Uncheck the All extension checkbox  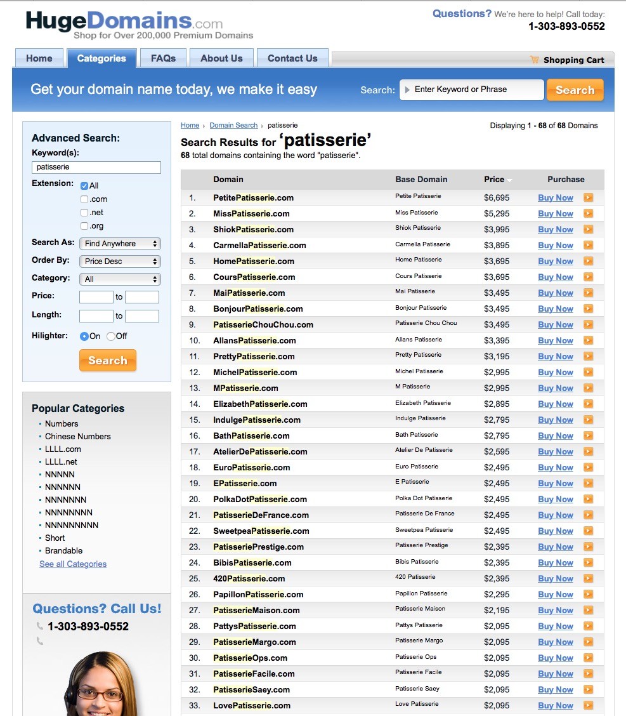(84, 186)
